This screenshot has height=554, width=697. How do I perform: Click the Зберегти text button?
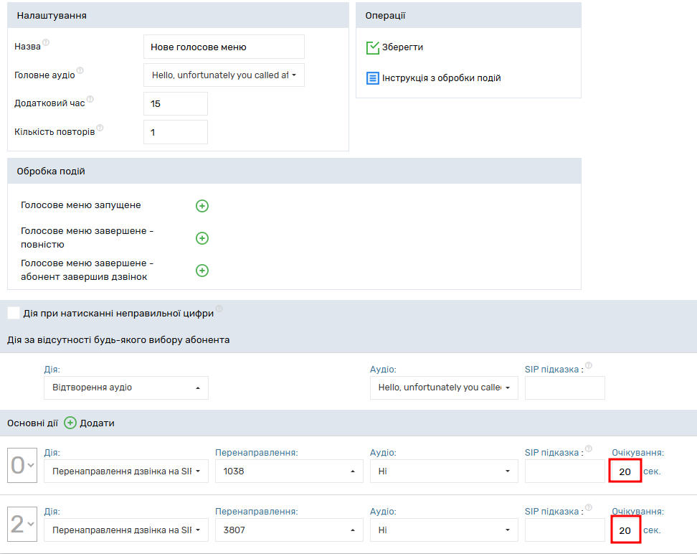[402, 47]
